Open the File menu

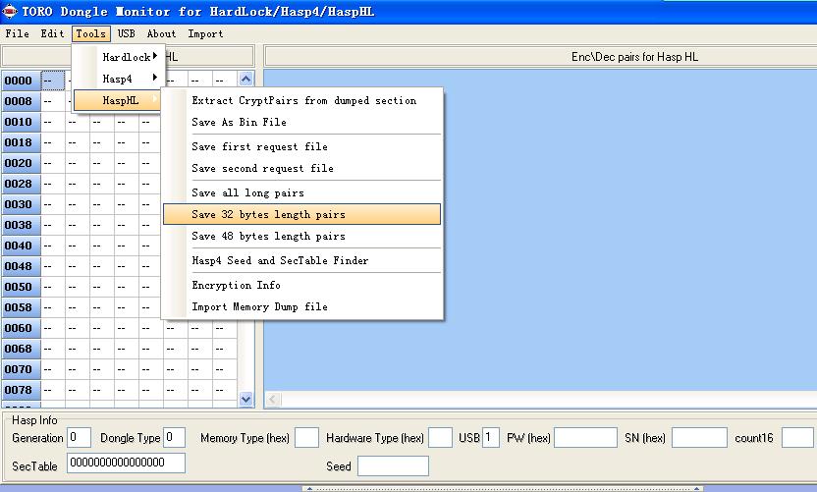coord(17,33)
